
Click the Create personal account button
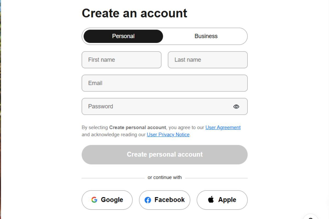[x=164, y=155]
